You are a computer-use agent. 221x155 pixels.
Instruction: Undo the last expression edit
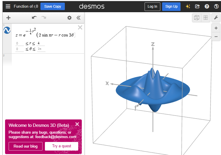click(34, 18)
